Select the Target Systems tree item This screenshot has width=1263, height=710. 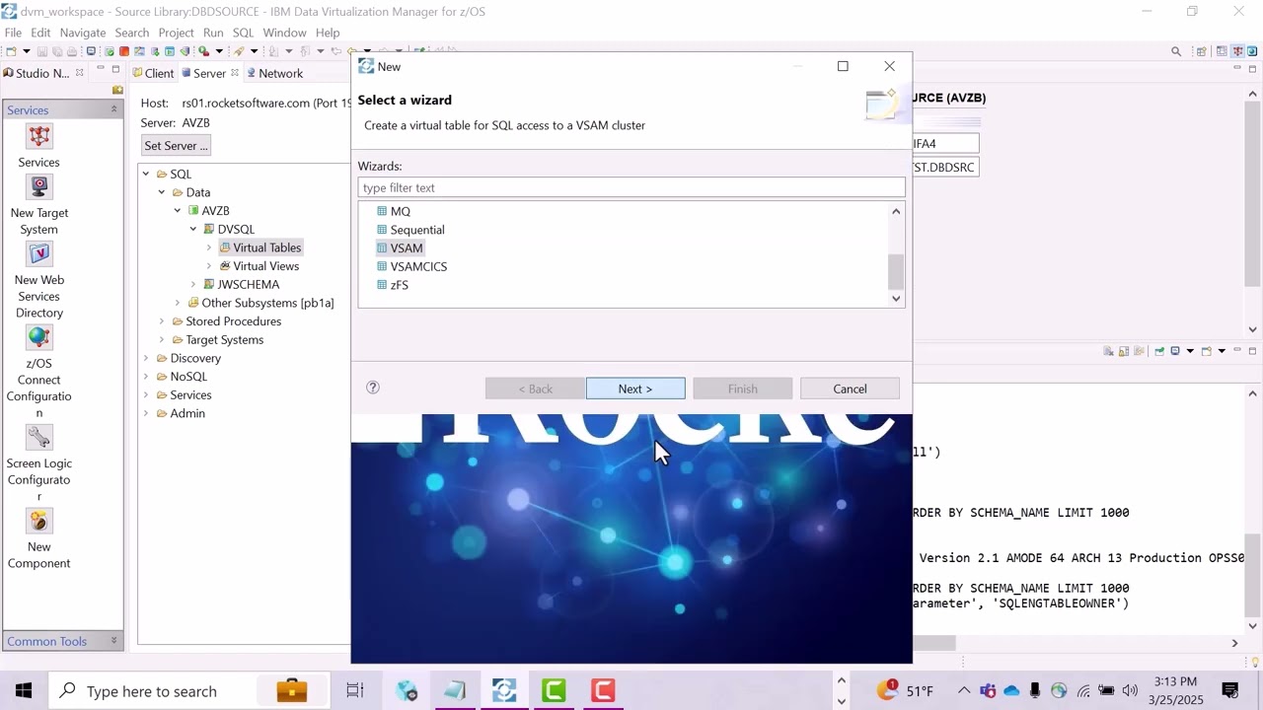[217, 339]
